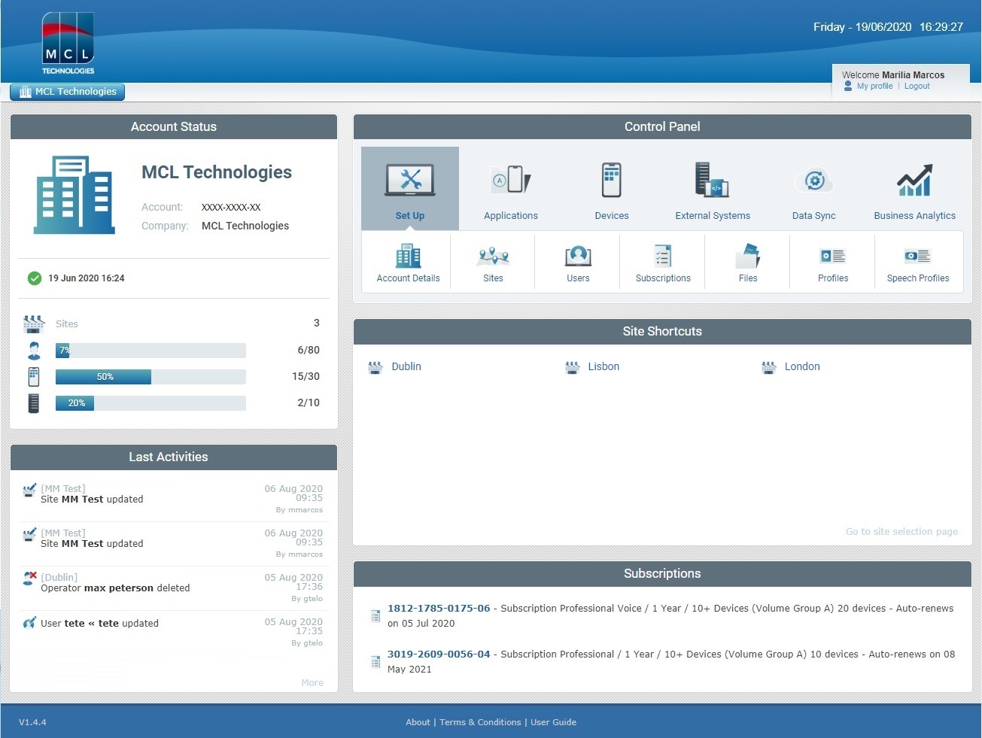This screenshot has width=982, height=738.
Task: Go to site selection page
Action: click(901, 531)
